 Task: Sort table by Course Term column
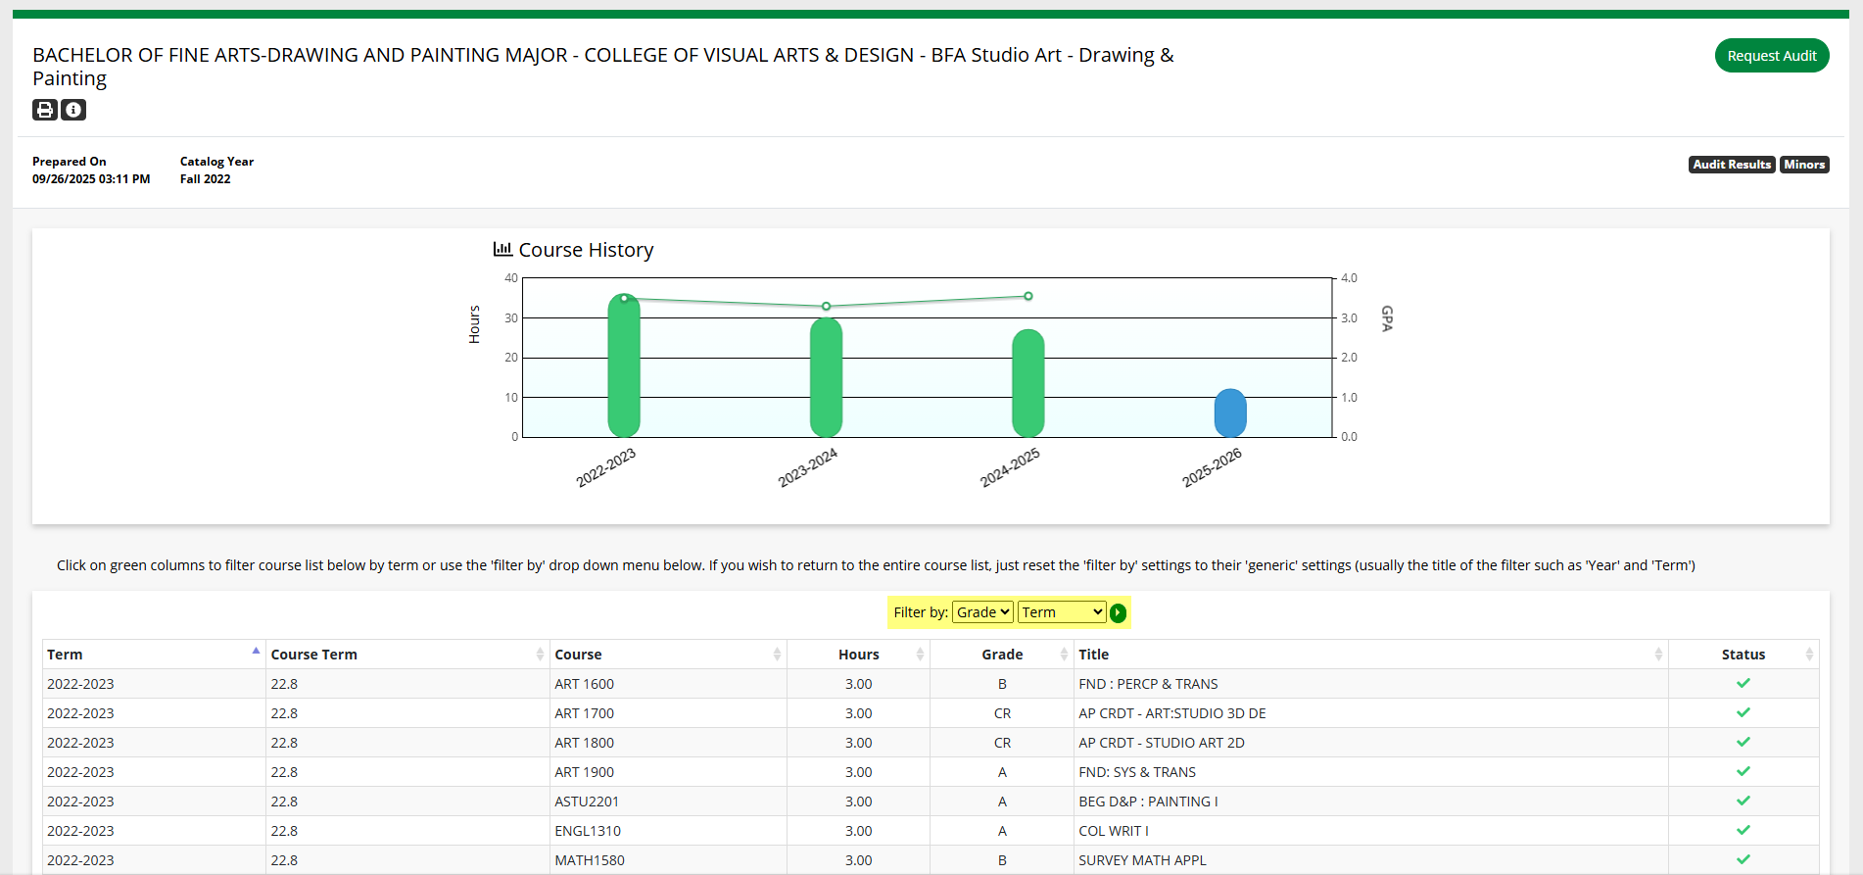(x=407, y=655)
